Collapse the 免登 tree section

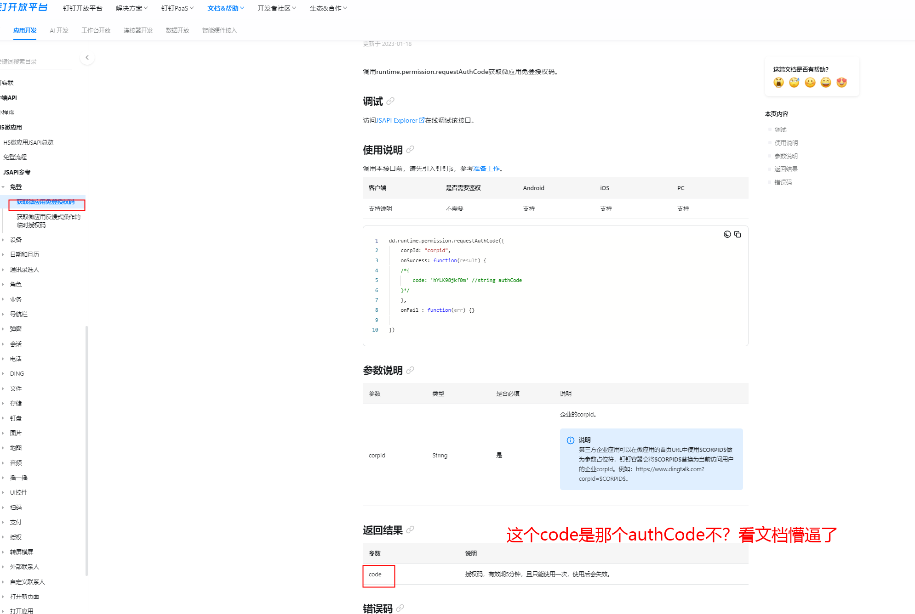tap(3, 187)
